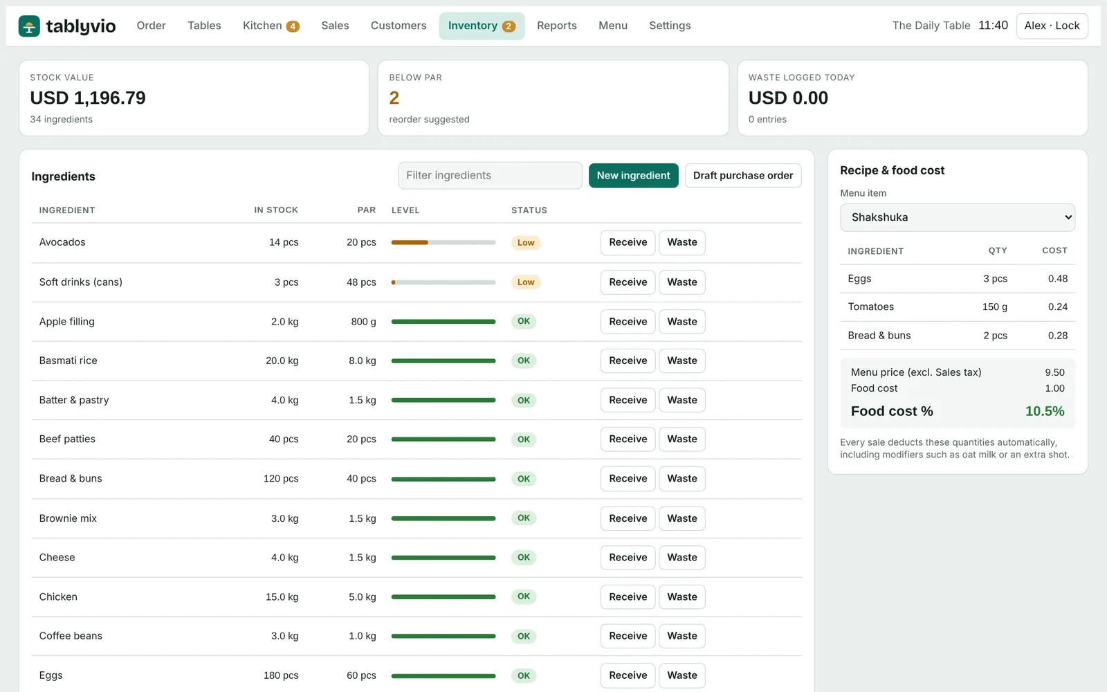Receive stock for Basmati rice
The width and height of the screenshot is (1107, 692).
click(x=628, y=361)
